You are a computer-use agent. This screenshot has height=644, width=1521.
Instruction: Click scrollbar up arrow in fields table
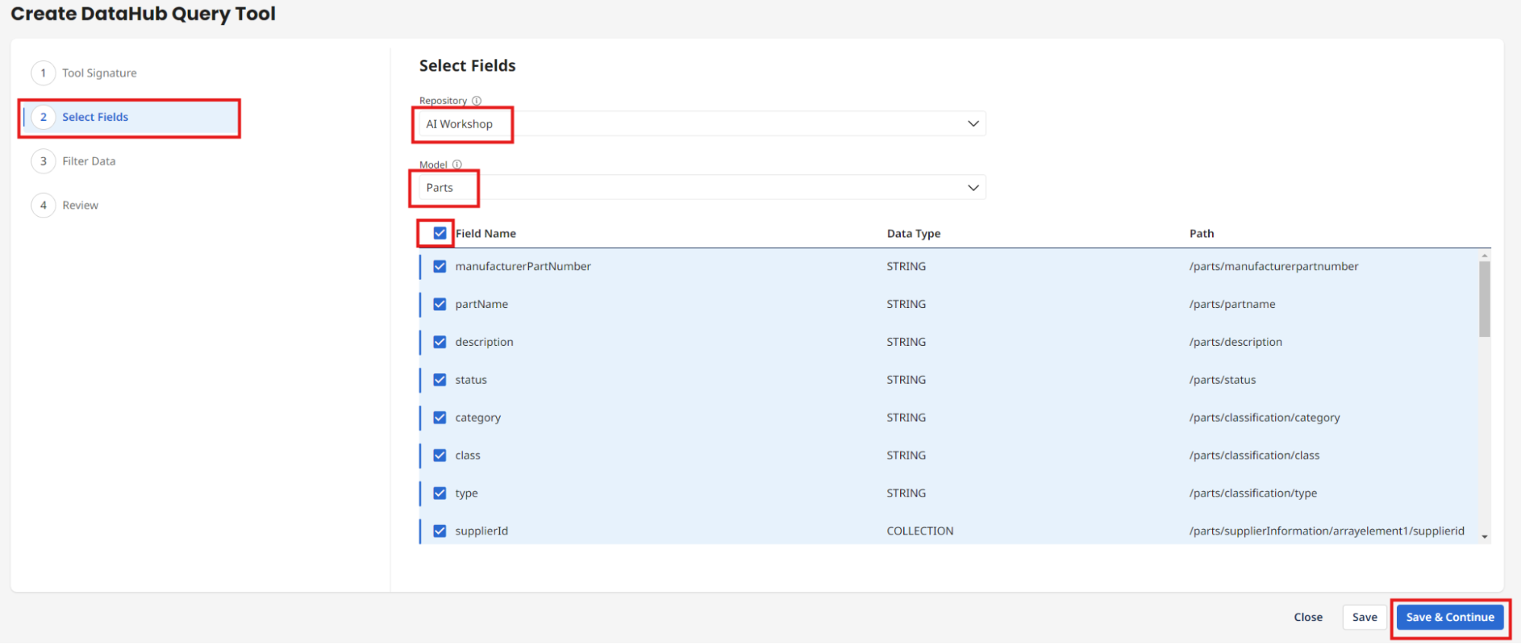[x=1484, y=256]
